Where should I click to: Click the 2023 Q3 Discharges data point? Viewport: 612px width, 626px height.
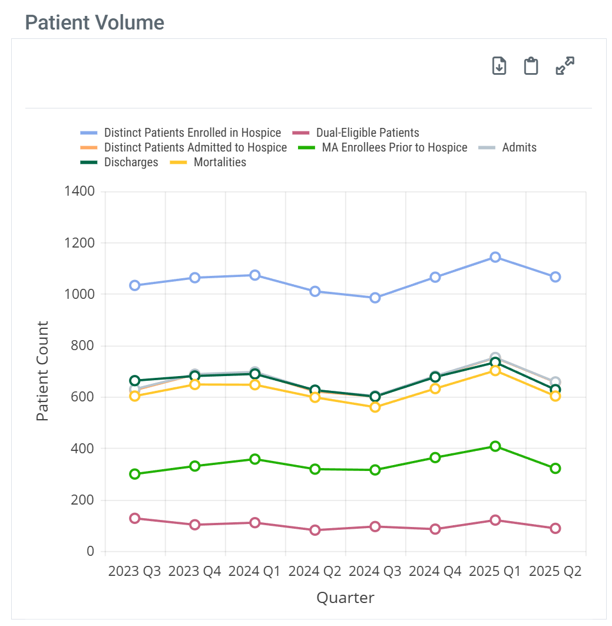click(135, 381)
